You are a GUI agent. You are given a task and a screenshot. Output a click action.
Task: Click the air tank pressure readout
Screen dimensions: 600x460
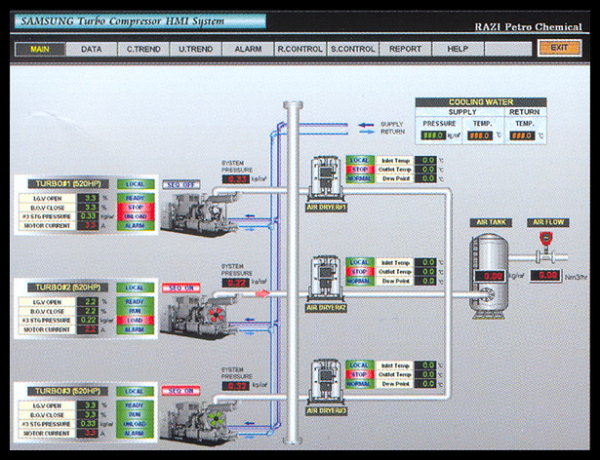(x=492, y=276)
